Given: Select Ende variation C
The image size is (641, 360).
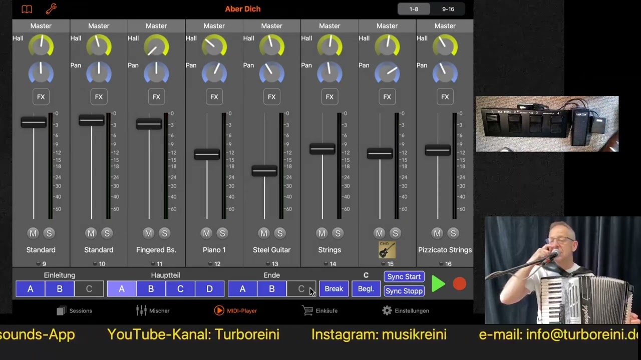Looking at the screenshot, I should click(x=301, y=288).
